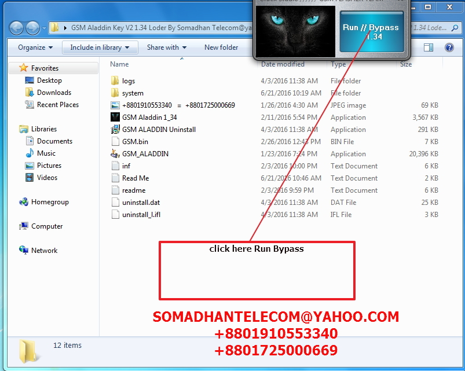
Task: Open Recent Places in Favorites
Action: 58,105
